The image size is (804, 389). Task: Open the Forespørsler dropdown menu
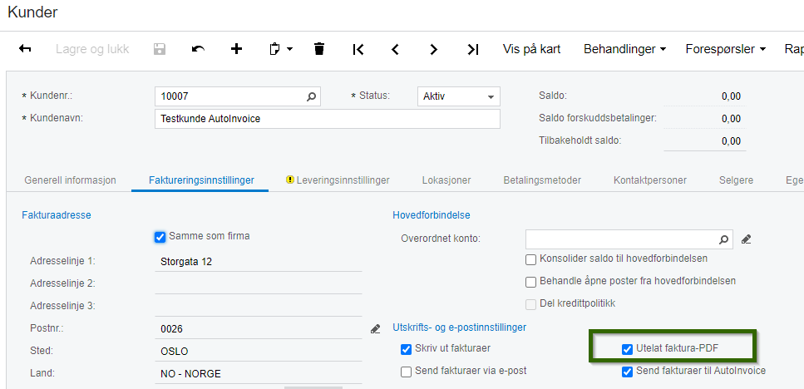(725, 49)
